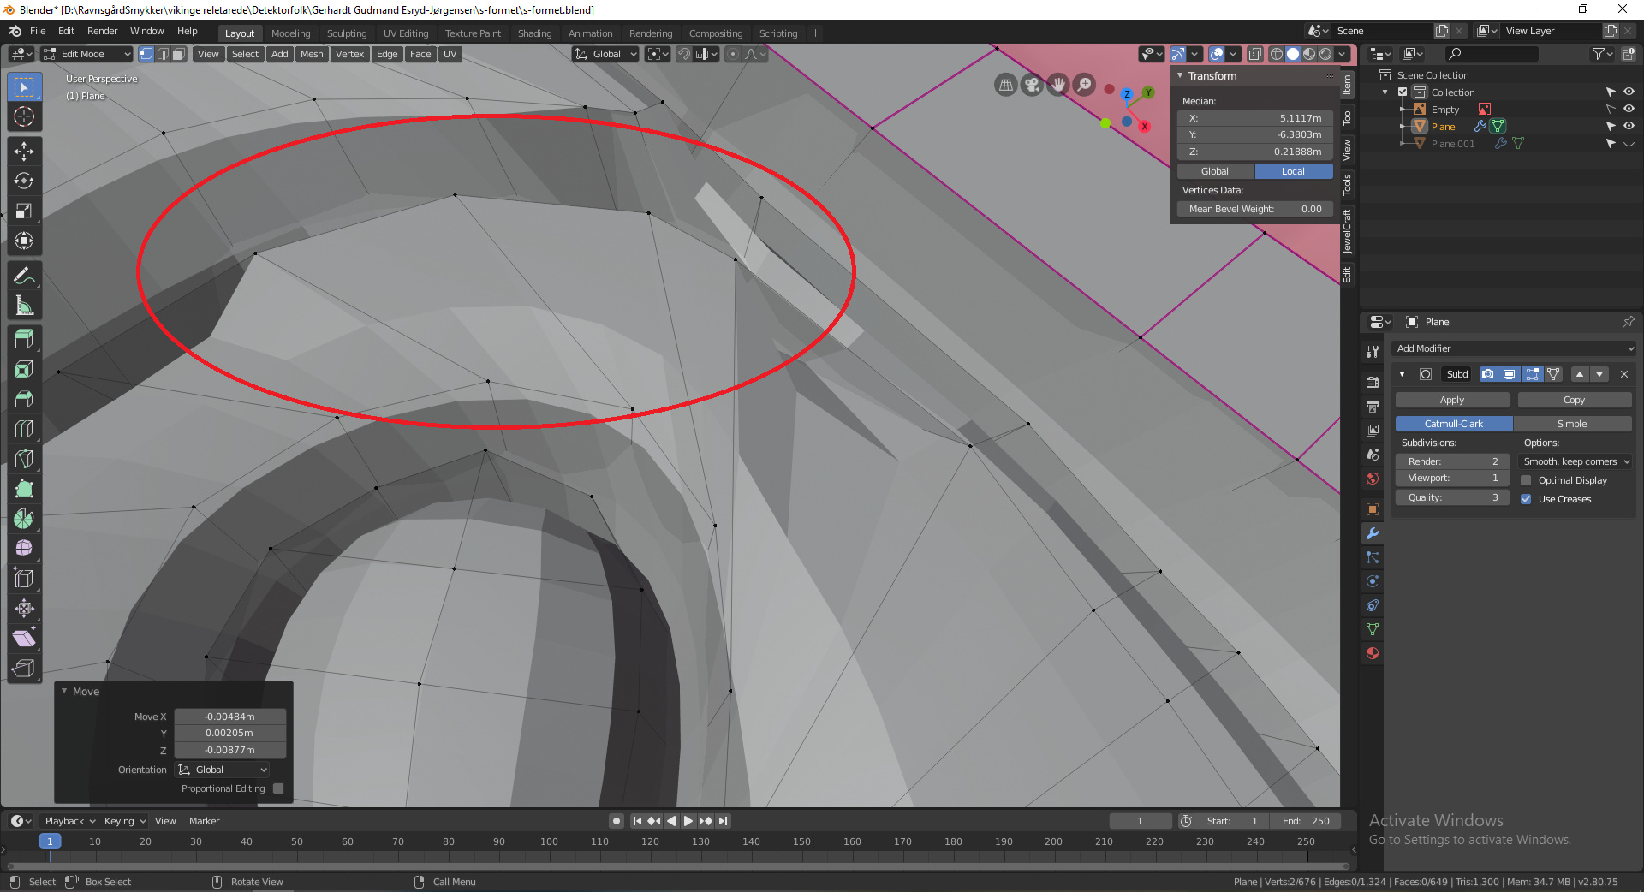Select Catmull-Clark subdivision type

pyautogui.click(x=1454, y=424)
